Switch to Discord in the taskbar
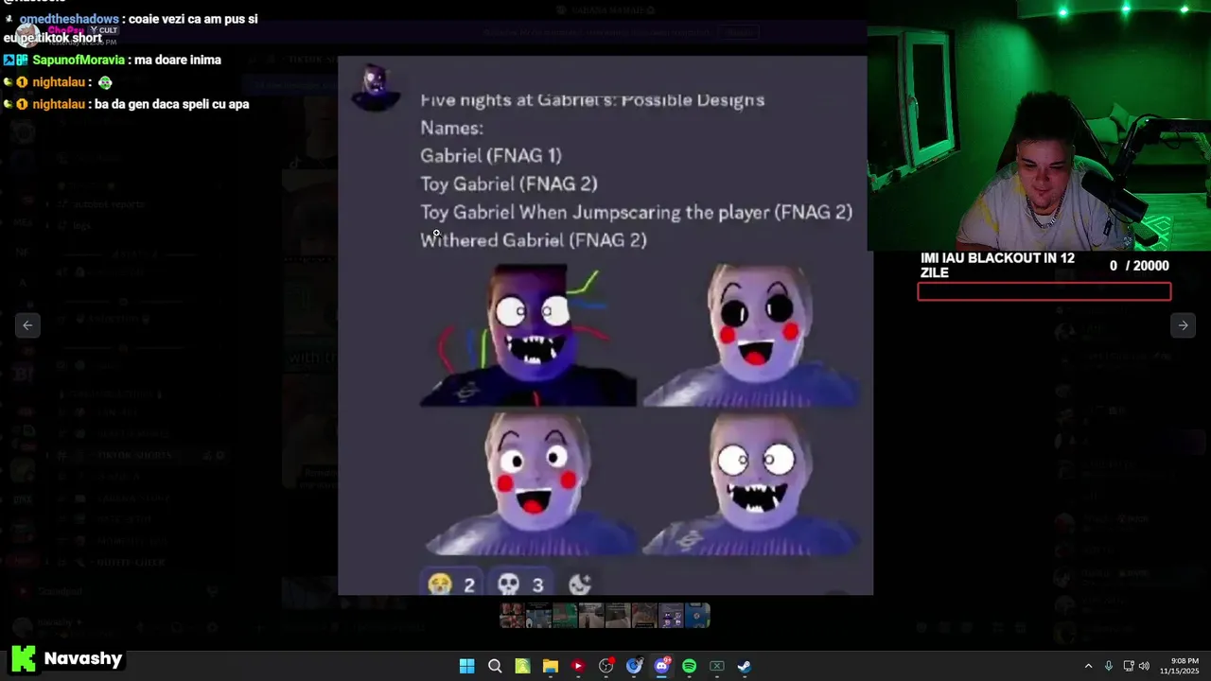This screenshot has height=681, width=1211. (661, 666)
